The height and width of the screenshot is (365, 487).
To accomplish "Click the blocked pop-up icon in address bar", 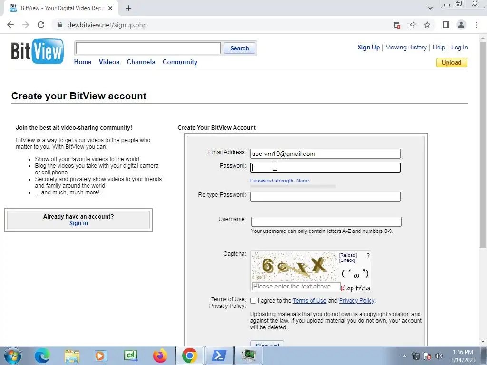I will point(397,25).
